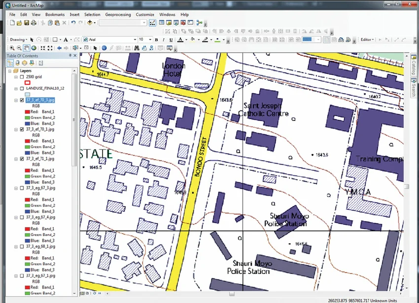Image resolution: width=419 pixels, height=303 pixels.
Task: Click the Undo arrow icon
Action: [73, 23]
